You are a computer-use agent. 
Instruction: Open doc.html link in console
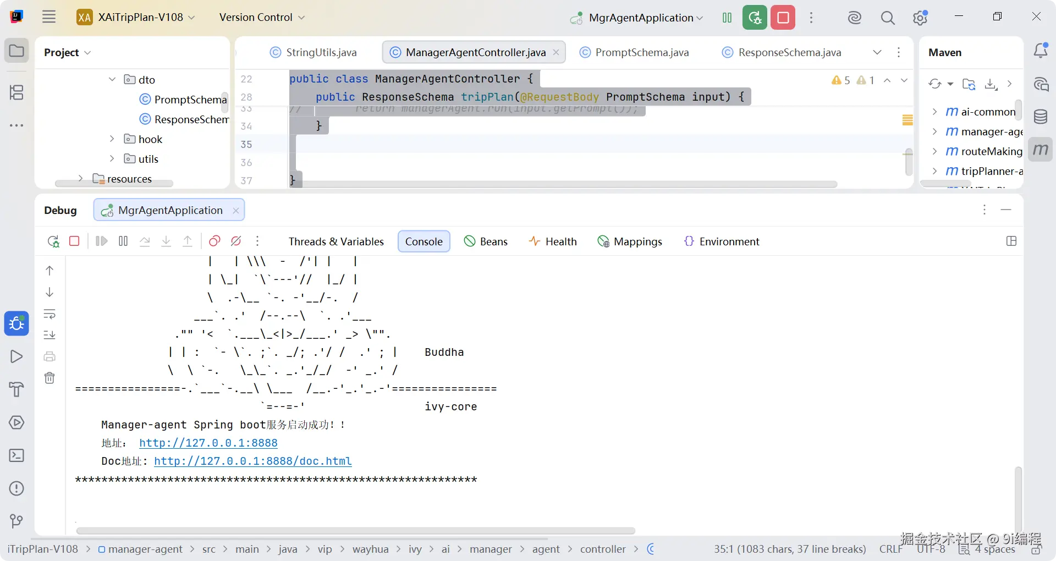[x=252, y=461]
